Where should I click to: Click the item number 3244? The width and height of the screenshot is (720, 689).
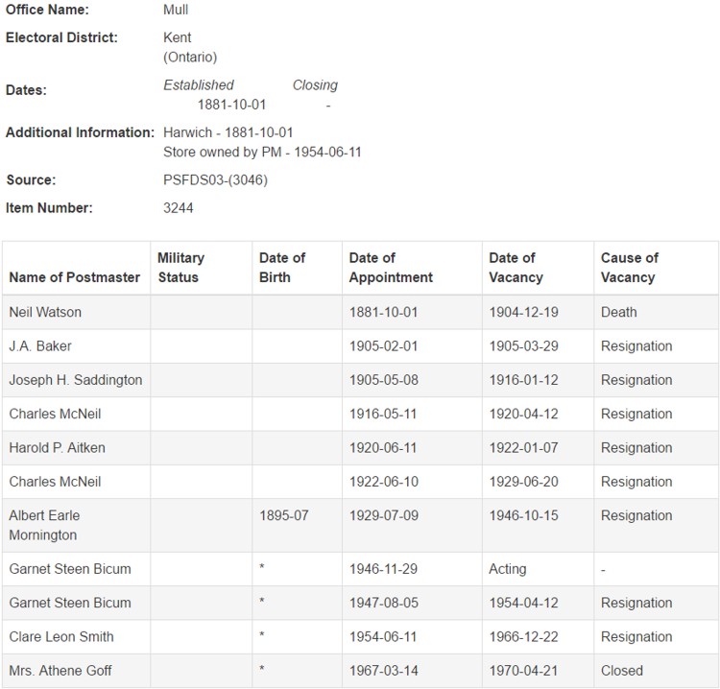179,207
